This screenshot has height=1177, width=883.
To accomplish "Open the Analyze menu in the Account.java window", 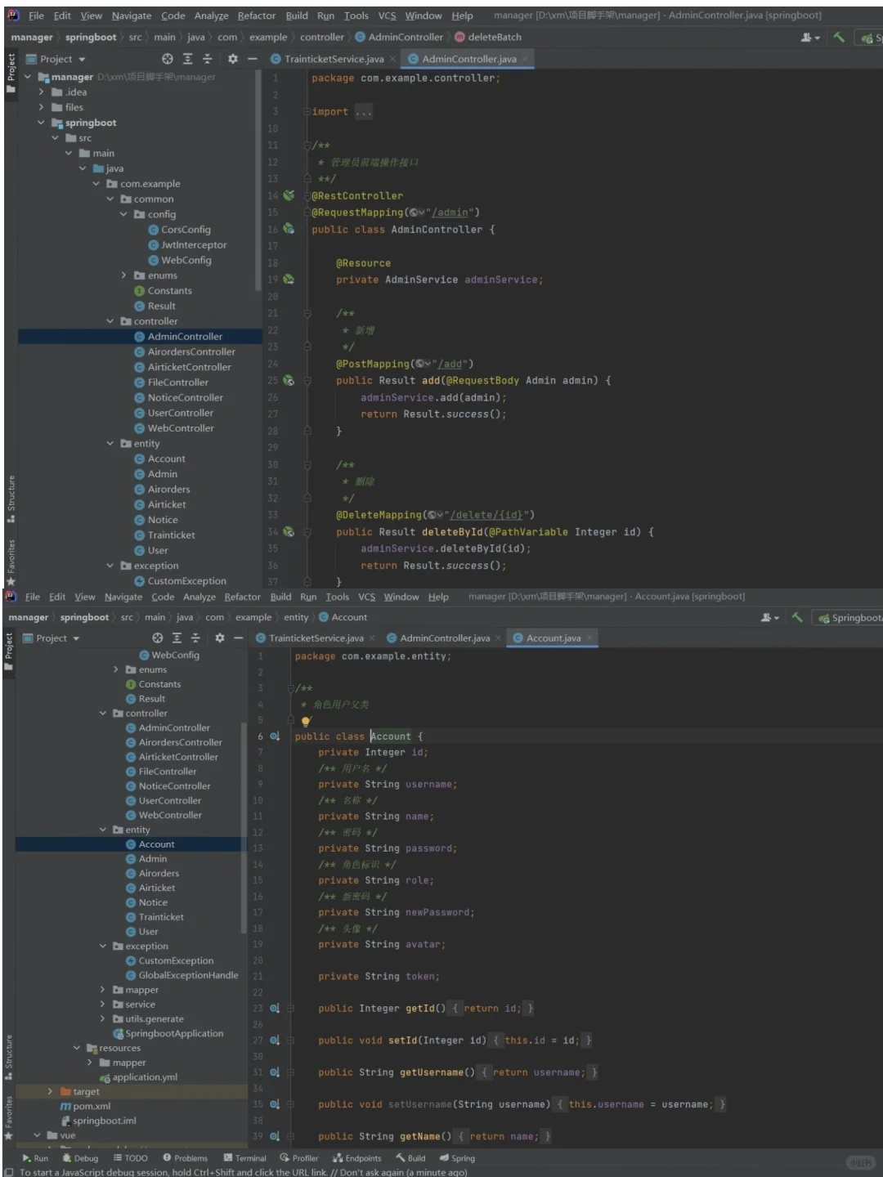I will click(199, 597).
